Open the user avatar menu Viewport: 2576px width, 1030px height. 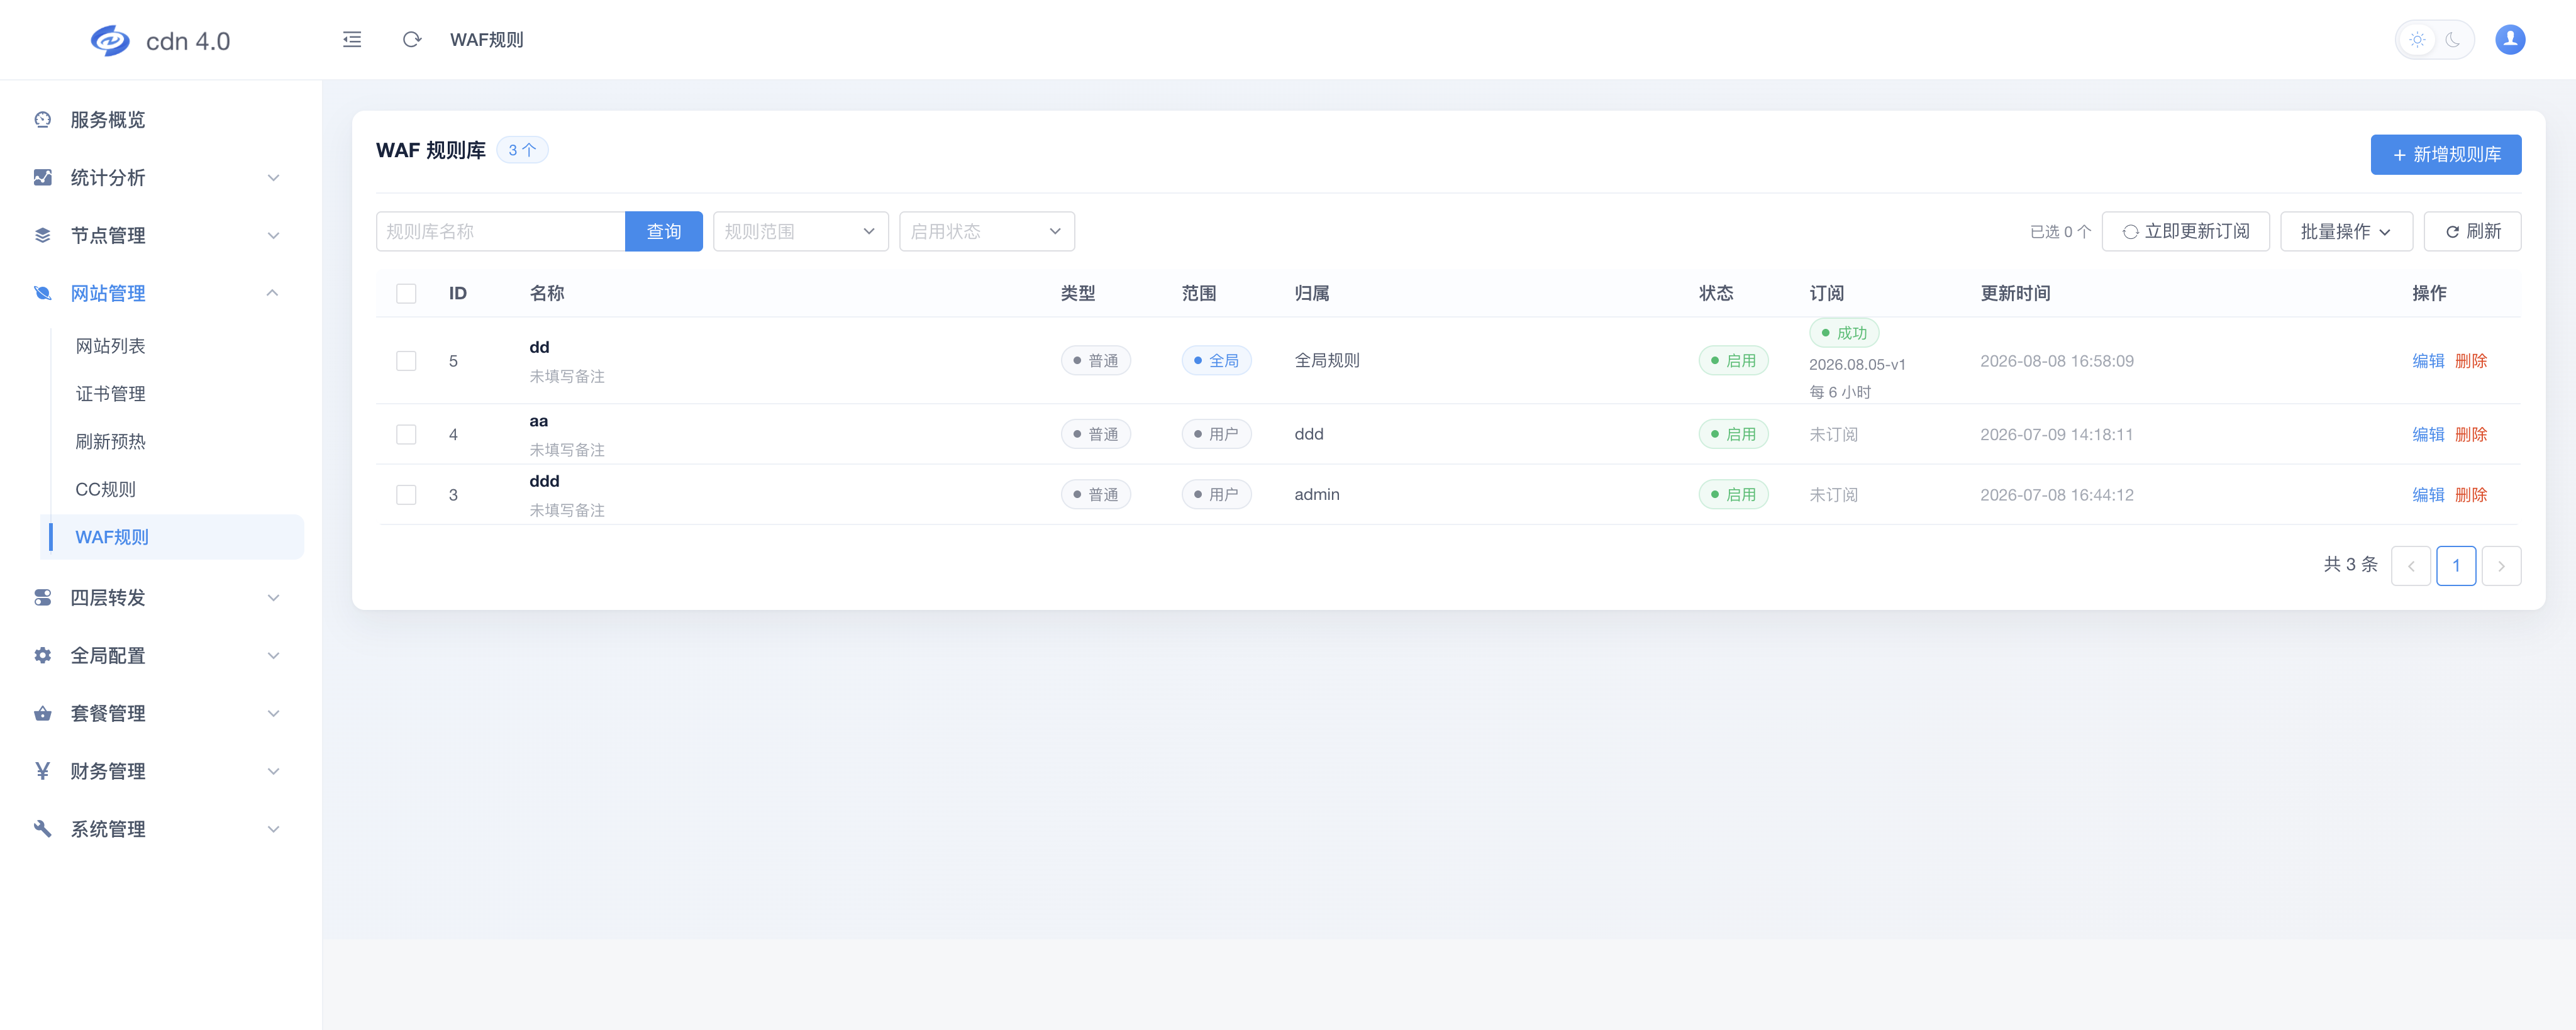click(x=2510, y=40)
